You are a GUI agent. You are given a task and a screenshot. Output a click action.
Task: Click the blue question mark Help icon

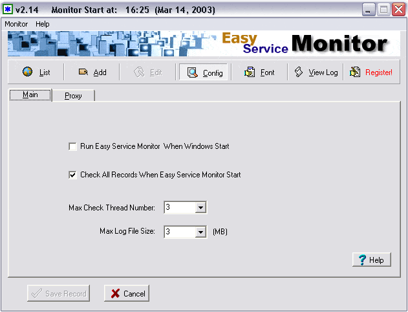pyautogui.click(x=362, y=260)
